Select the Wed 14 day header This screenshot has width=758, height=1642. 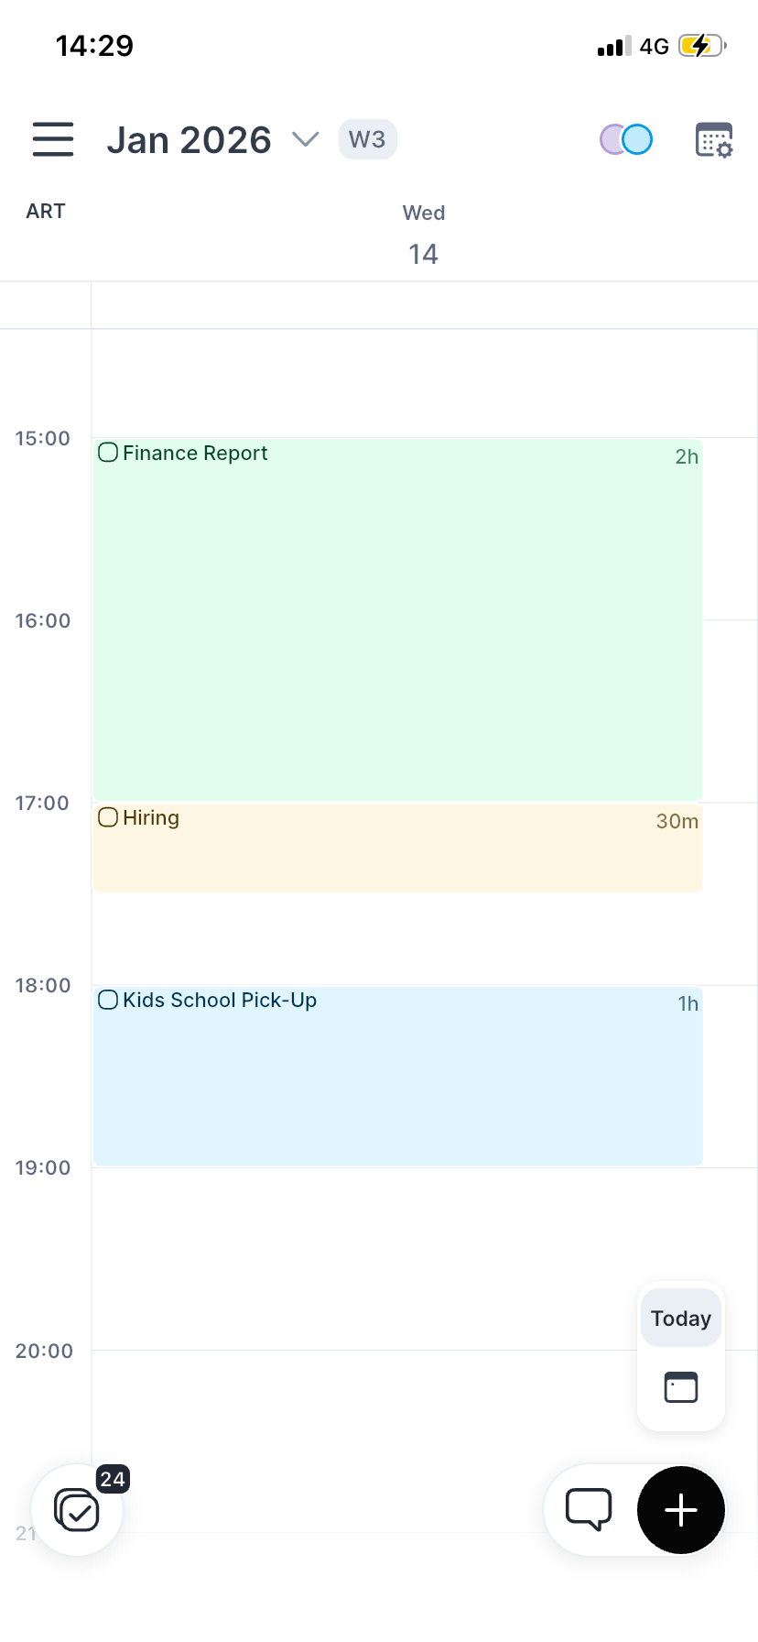pos(423,236)
